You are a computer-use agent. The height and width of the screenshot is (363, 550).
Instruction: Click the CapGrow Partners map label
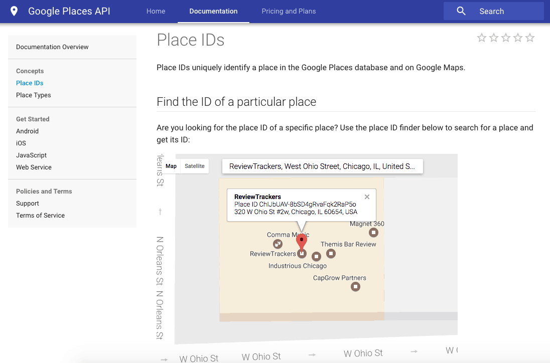[x=340, y=278]
